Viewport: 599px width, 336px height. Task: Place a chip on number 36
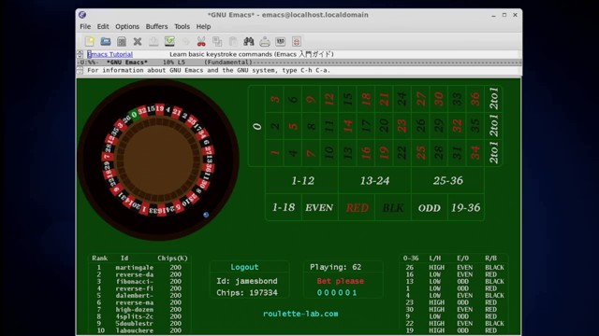click(475, 99)
